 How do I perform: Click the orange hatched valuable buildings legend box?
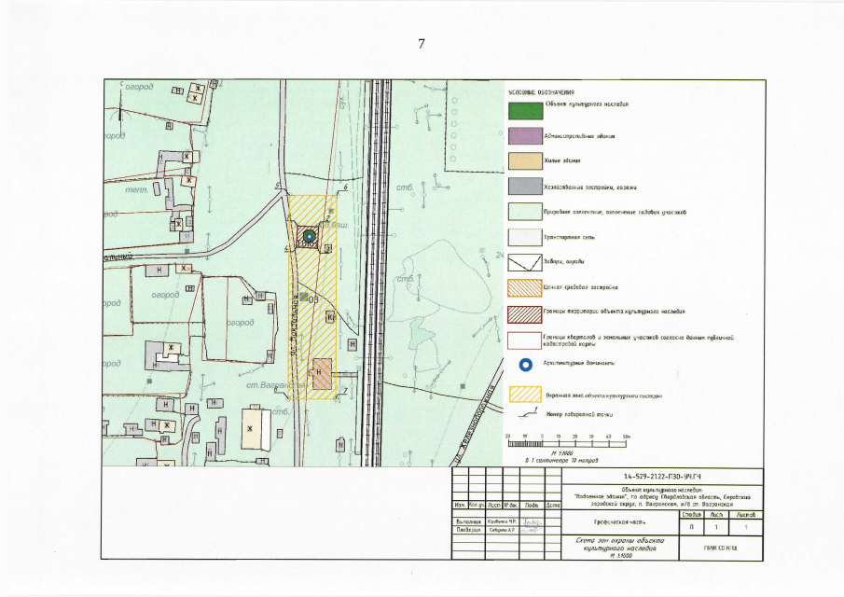click(x=524, y=288)
